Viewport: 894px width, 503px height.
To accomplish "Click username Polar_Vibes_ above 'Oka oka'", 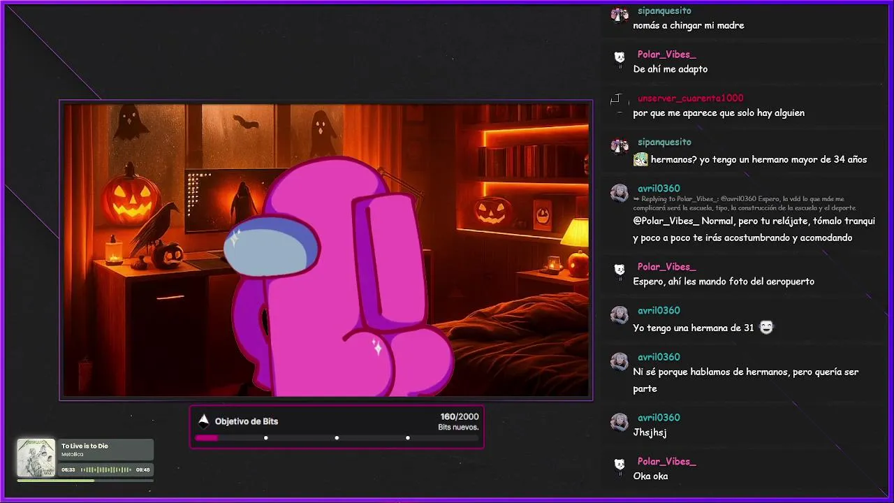I will point(666,461).
